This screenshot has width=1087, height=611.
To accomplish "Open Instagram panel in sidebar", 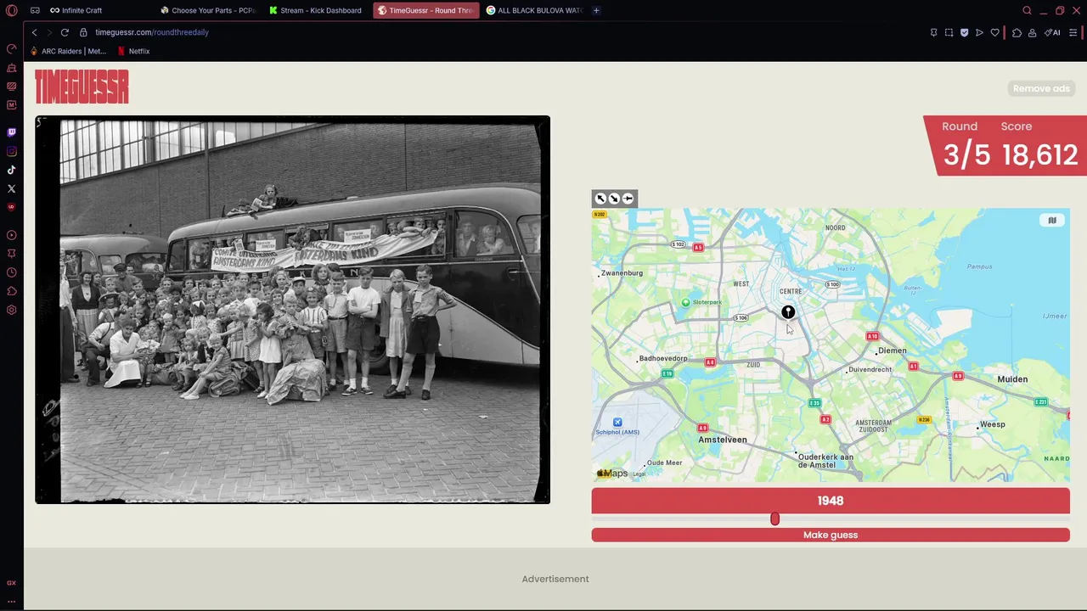I will [11, 151].
